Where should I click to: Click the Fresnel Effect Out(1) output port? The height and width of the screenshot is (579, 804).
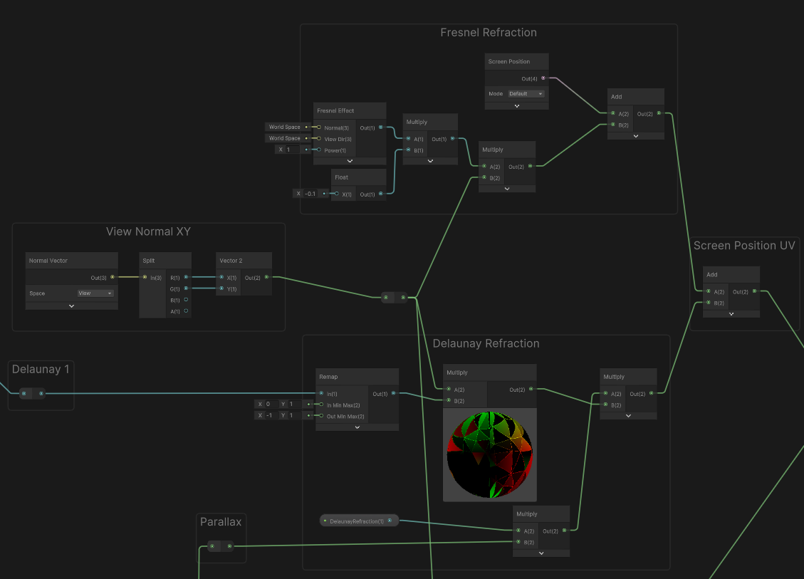381,127
